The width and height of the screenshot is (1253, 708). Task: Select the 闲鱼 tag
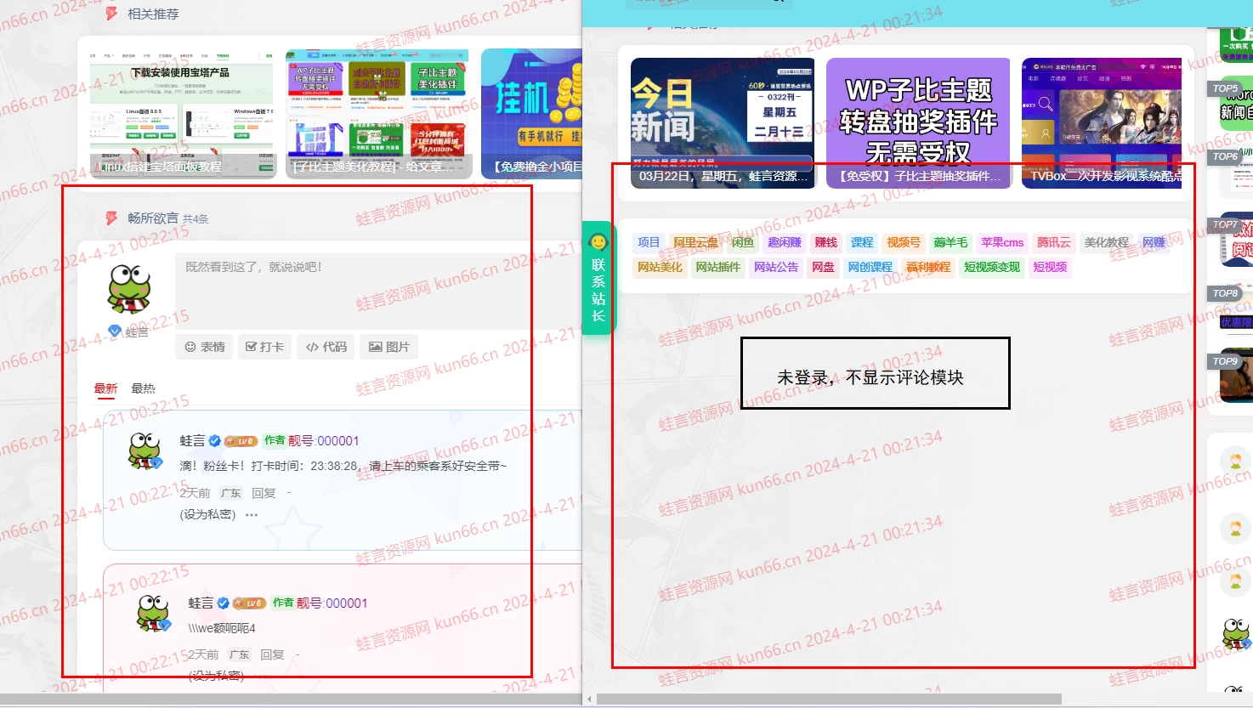pyautogui.click(x=743, y=242)
